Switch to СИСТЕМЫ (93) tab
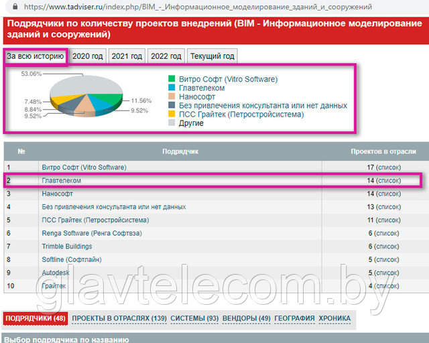This screenshot has width=429, height=343. (194, 318)
